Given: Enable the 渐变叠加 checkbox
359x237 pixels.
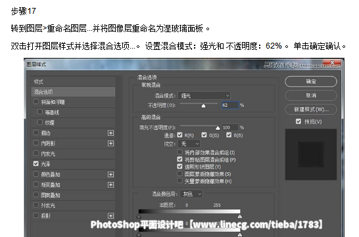Looking at the screenshot, I should coord(36,184).
